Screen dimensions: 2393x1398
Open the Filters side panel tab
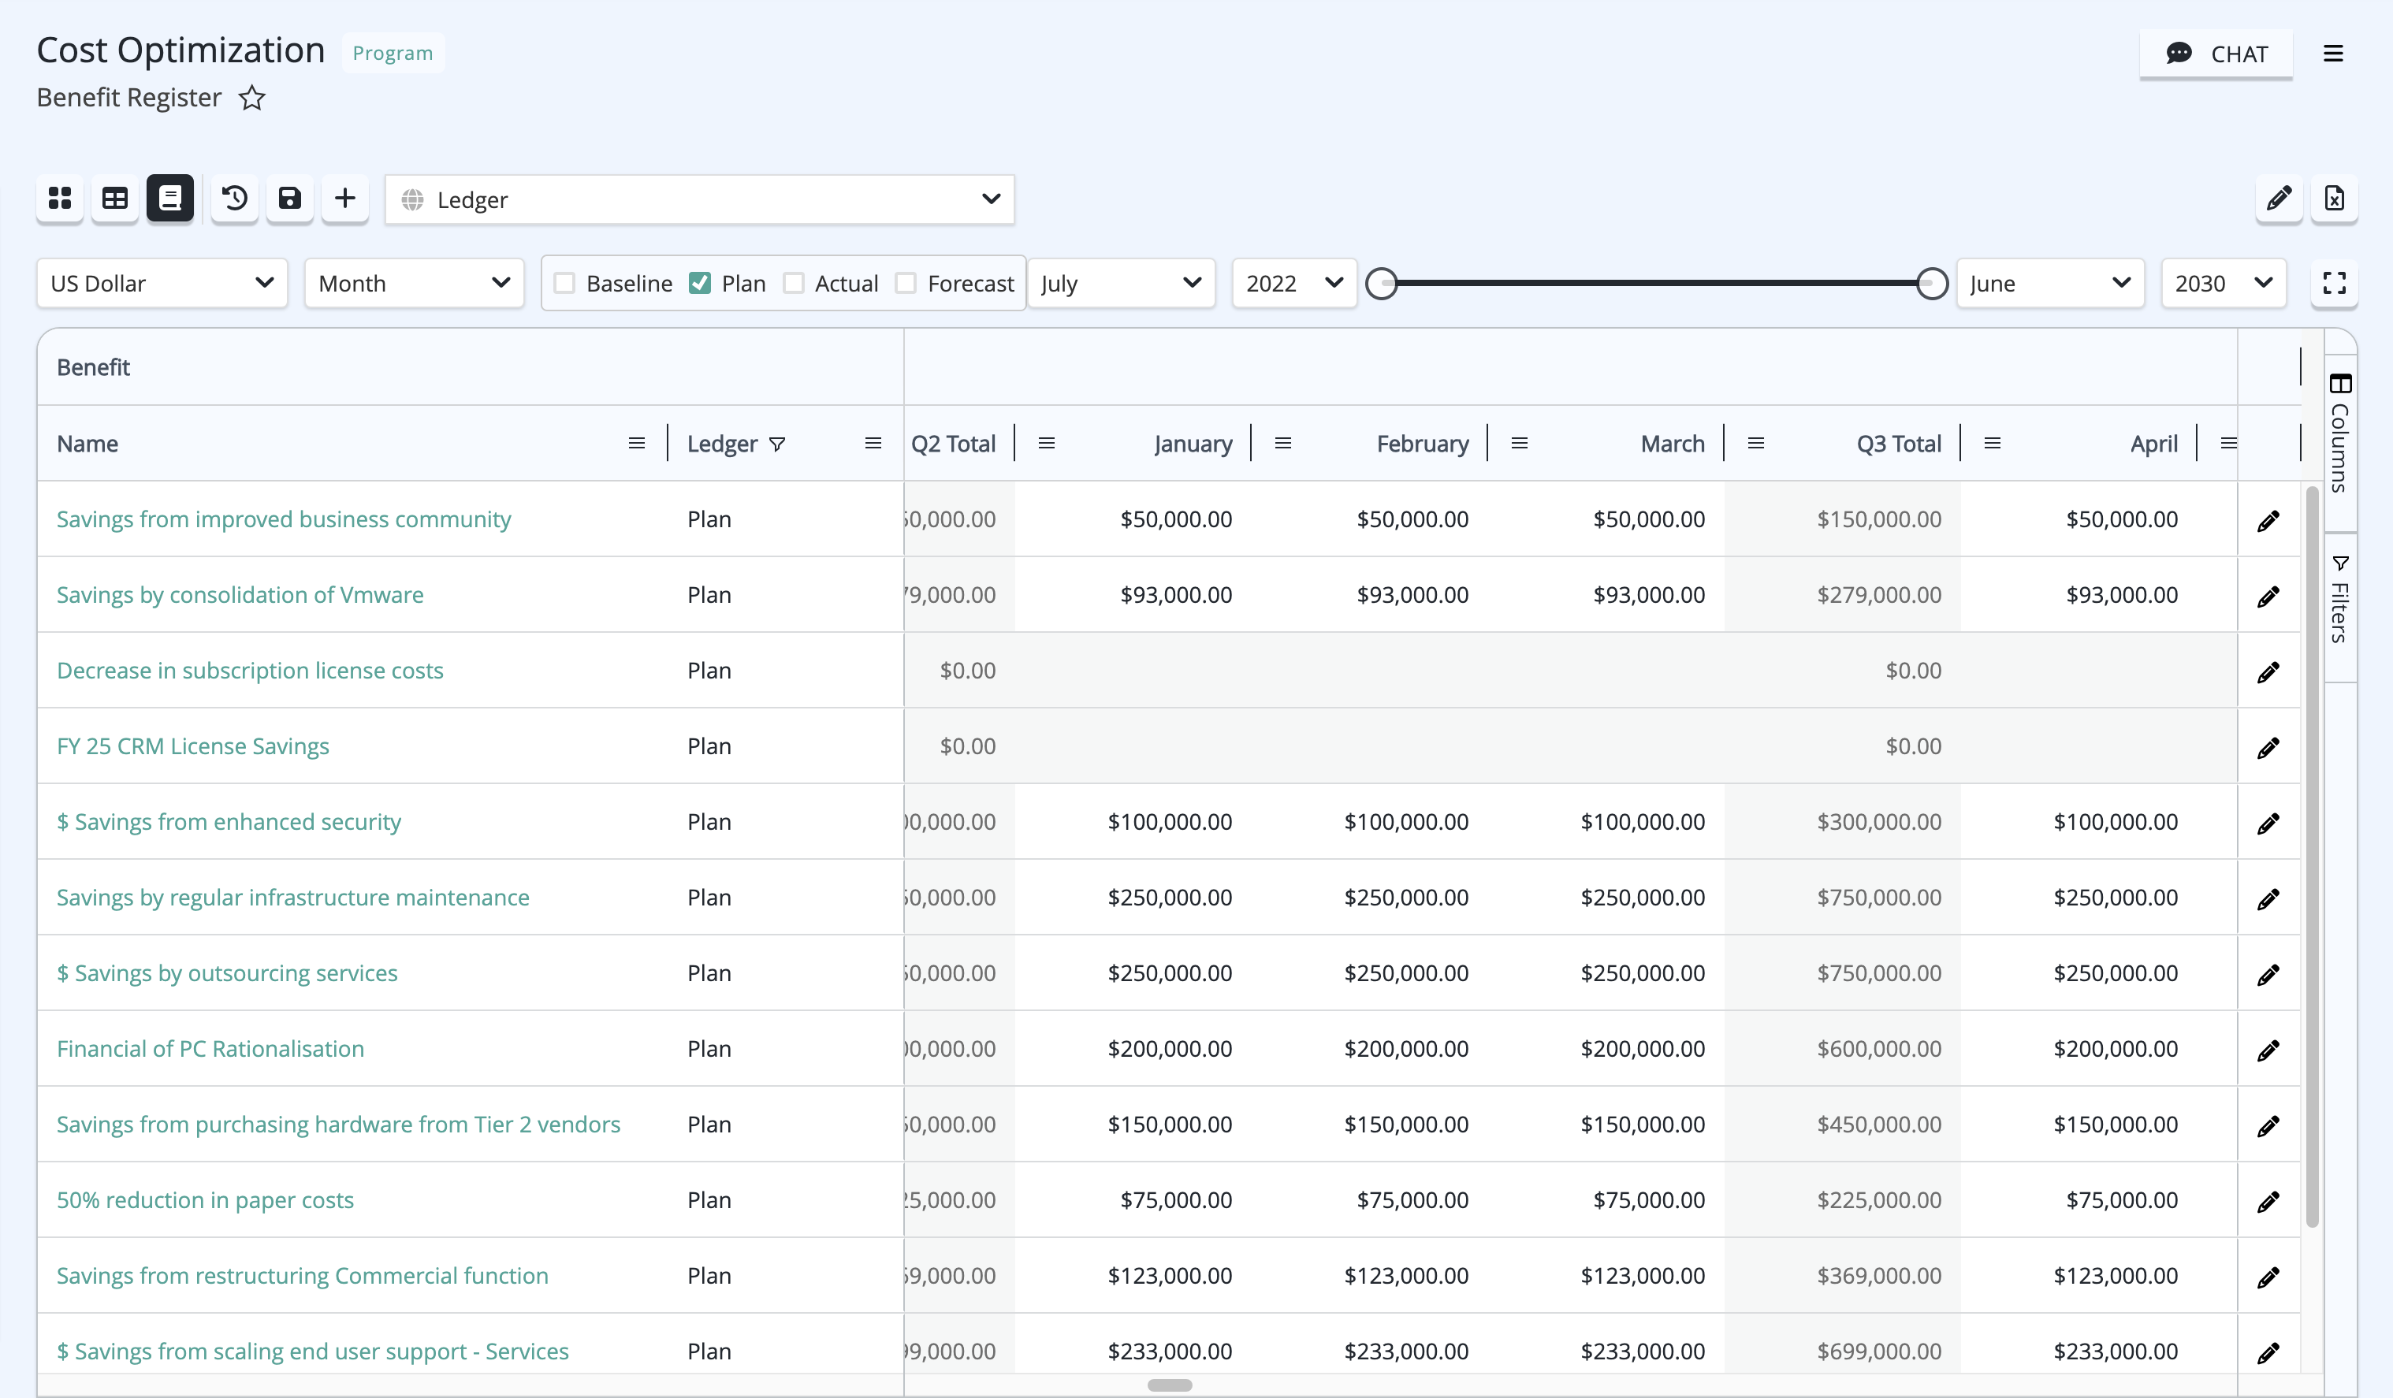[x=2340, y=600]
